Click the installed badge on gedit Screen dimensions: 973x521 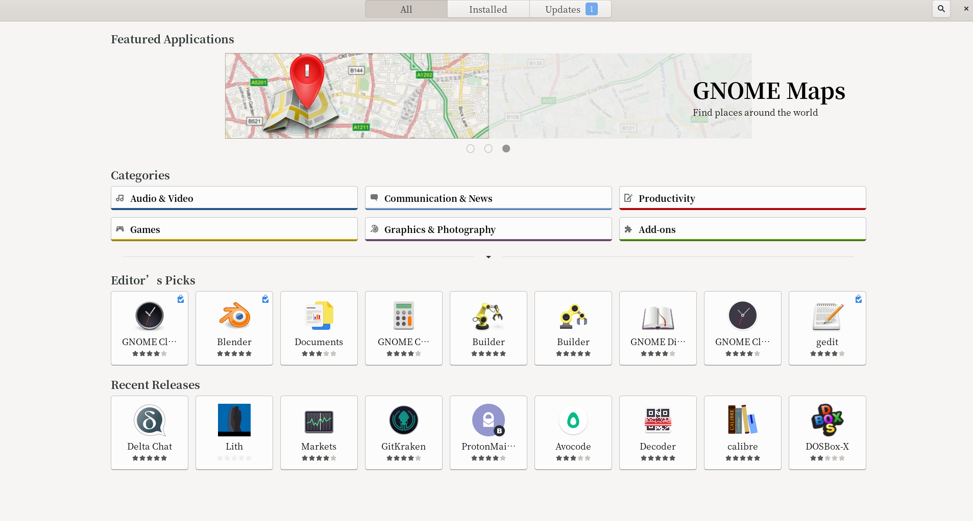[x=859, y=299]
